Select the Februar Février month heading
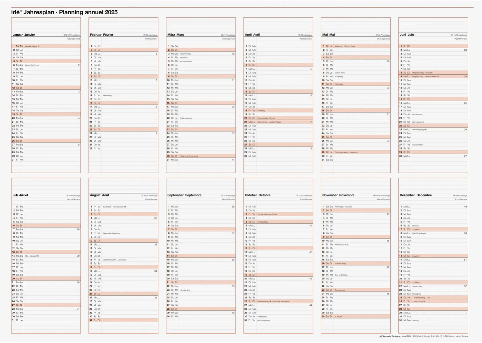This screenshot has width=482, height=343. (101, 35)
